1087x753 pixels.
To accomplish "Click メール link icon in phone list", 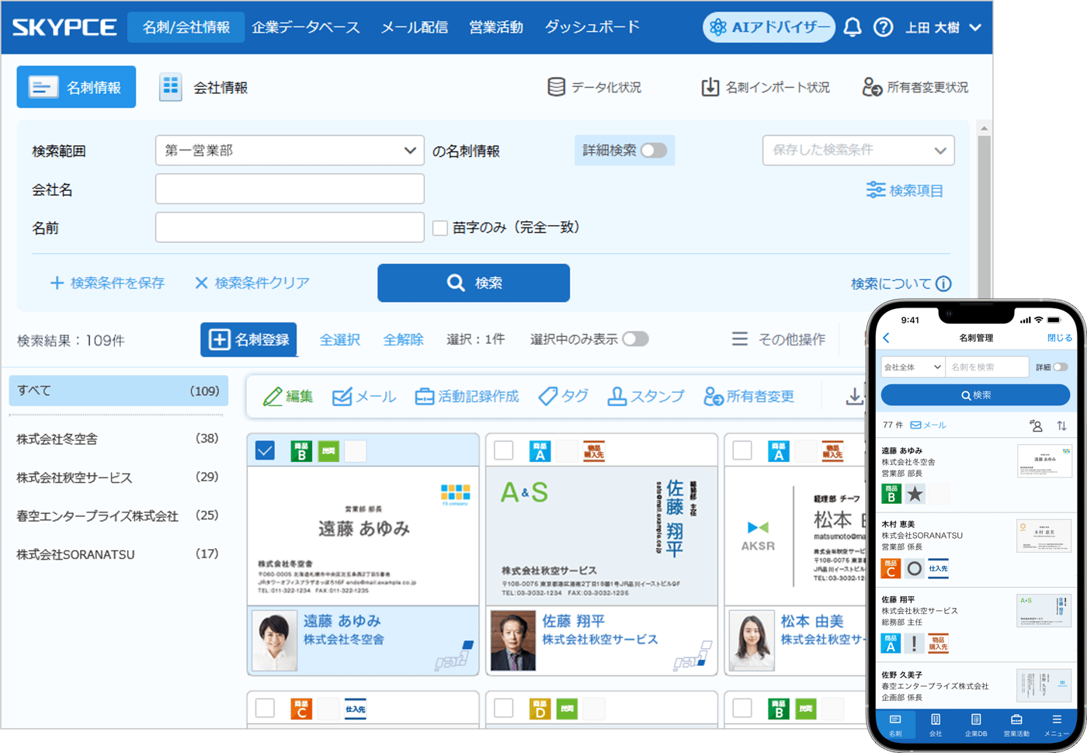I will [928, 425].
